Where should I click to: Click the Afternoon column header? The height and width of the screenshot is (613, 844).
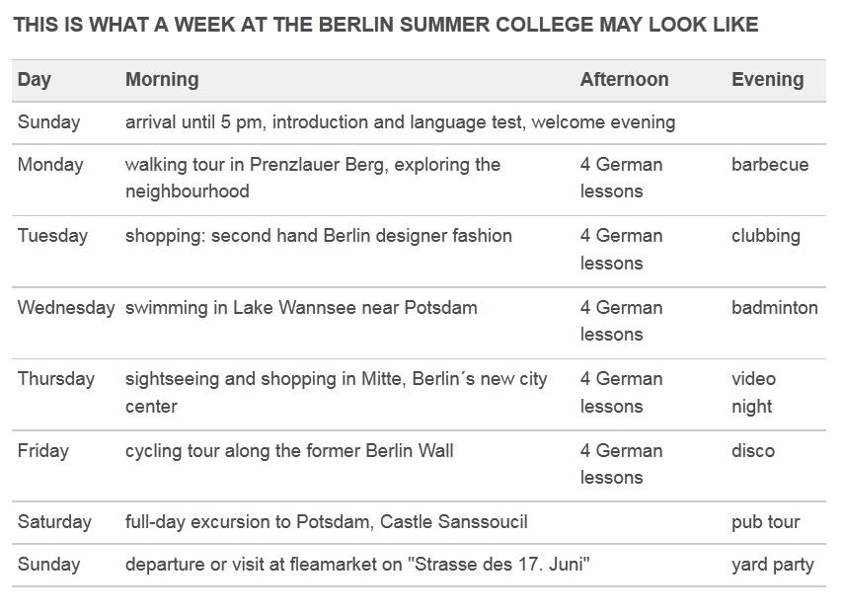pyautogui.click(x=625, y=80)
